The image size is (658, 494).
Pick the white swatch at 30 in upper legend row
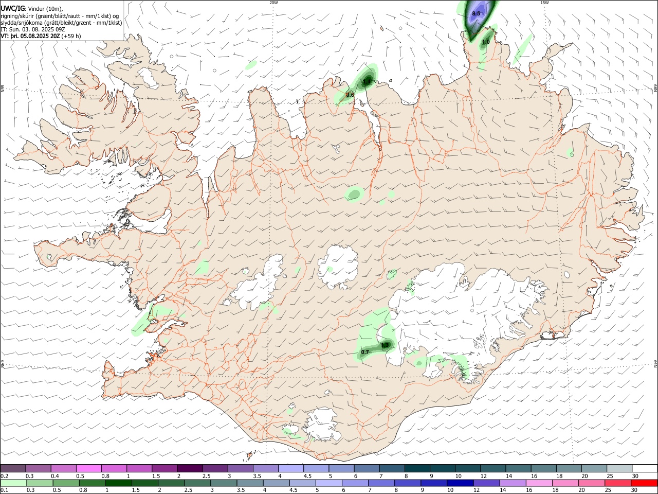[644, 468]
